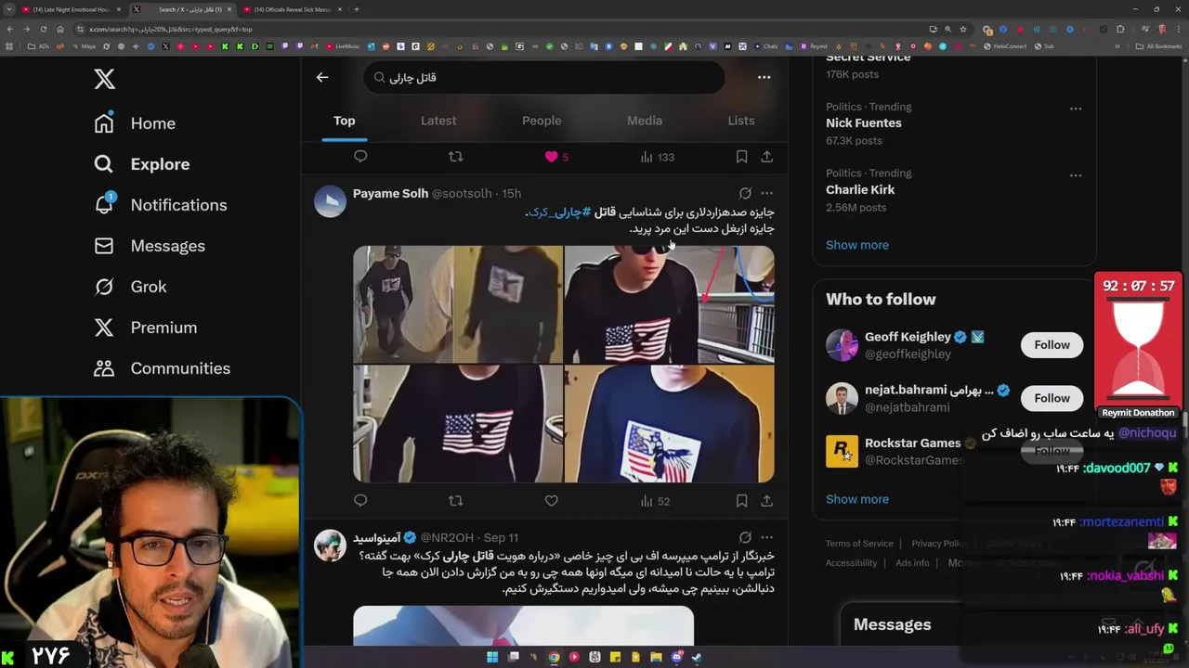The height and width of the screenshot is (668, 1189).
Task: Share the Payame Solh post
Action: pos(766,501)
